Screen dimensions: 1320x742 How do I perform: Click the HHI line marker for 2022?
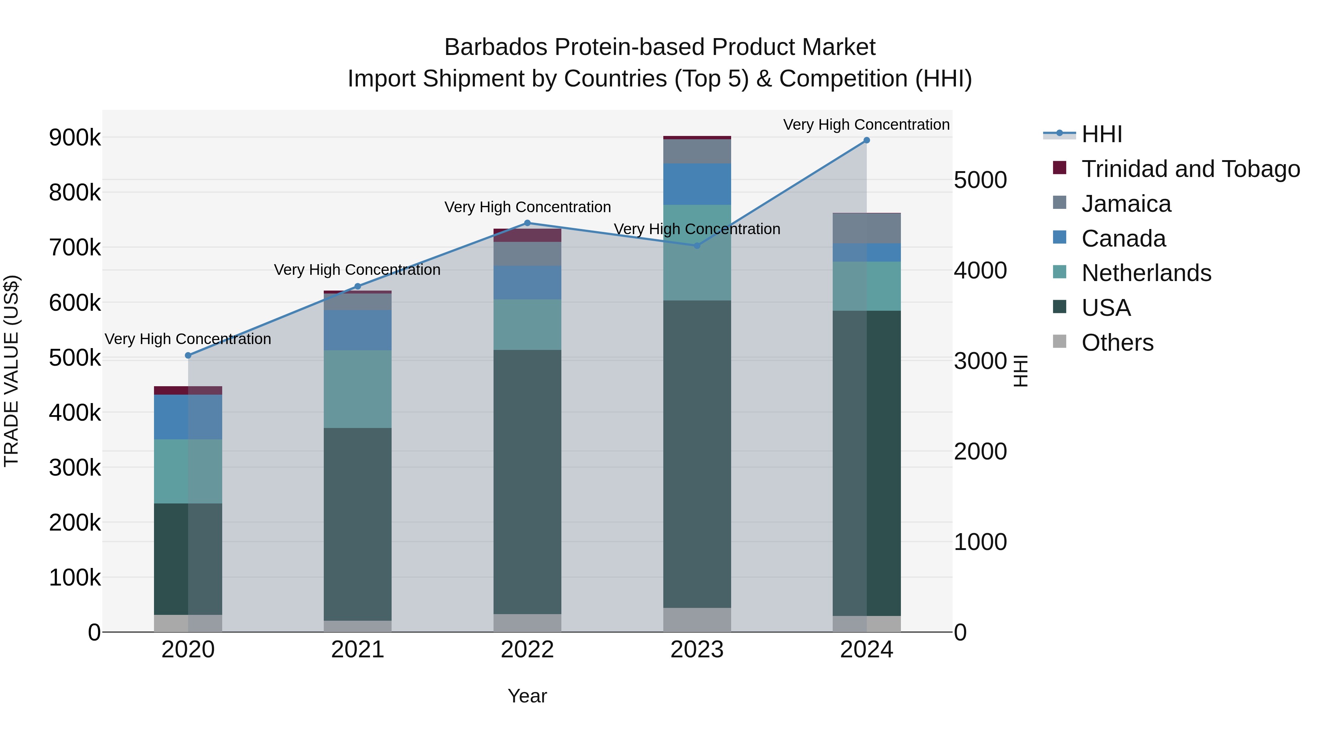[x=527, y=223]
